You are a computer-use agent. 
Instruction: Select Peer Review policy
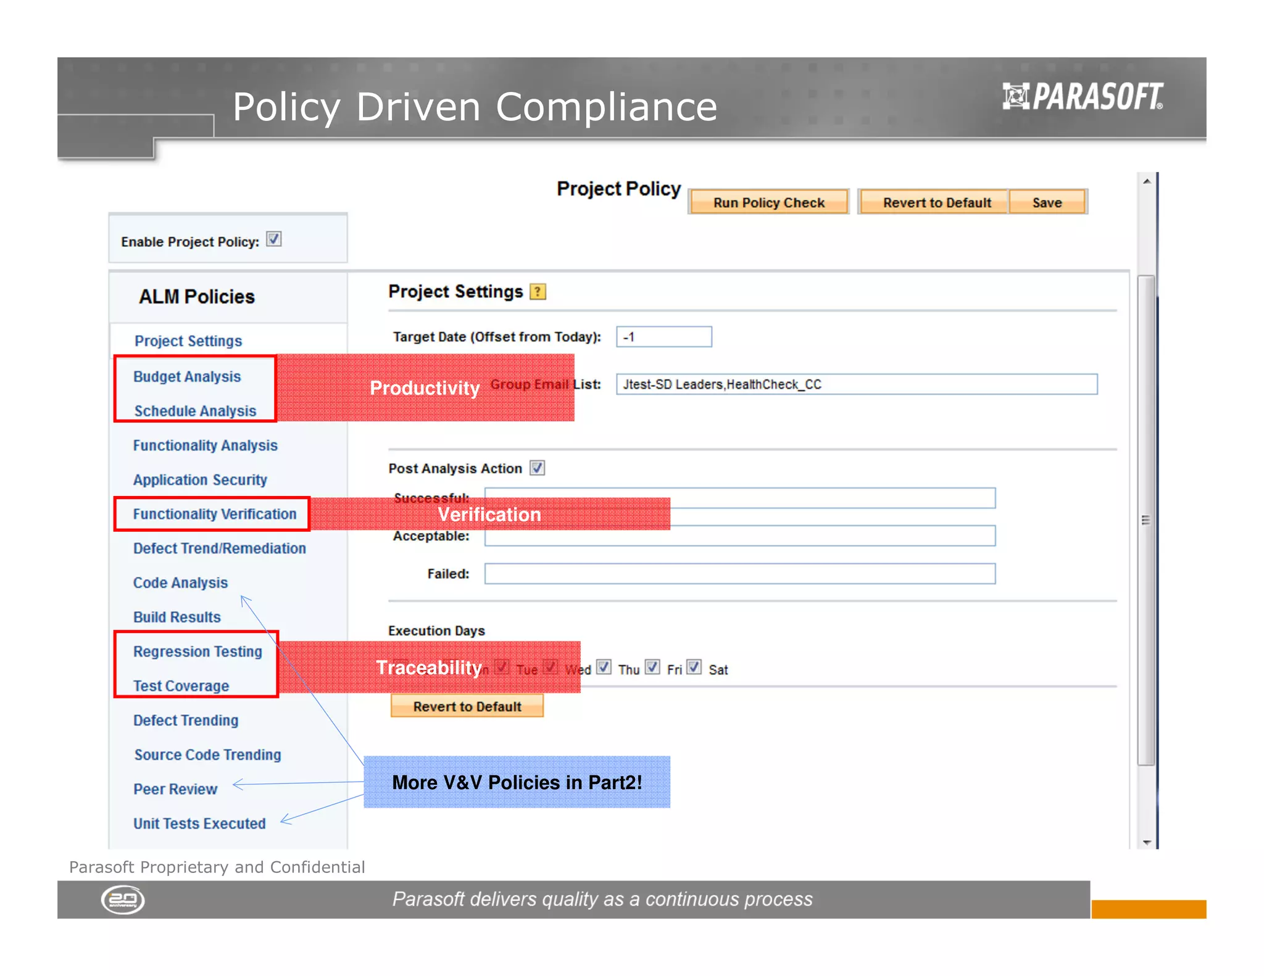tap(175, 789)
